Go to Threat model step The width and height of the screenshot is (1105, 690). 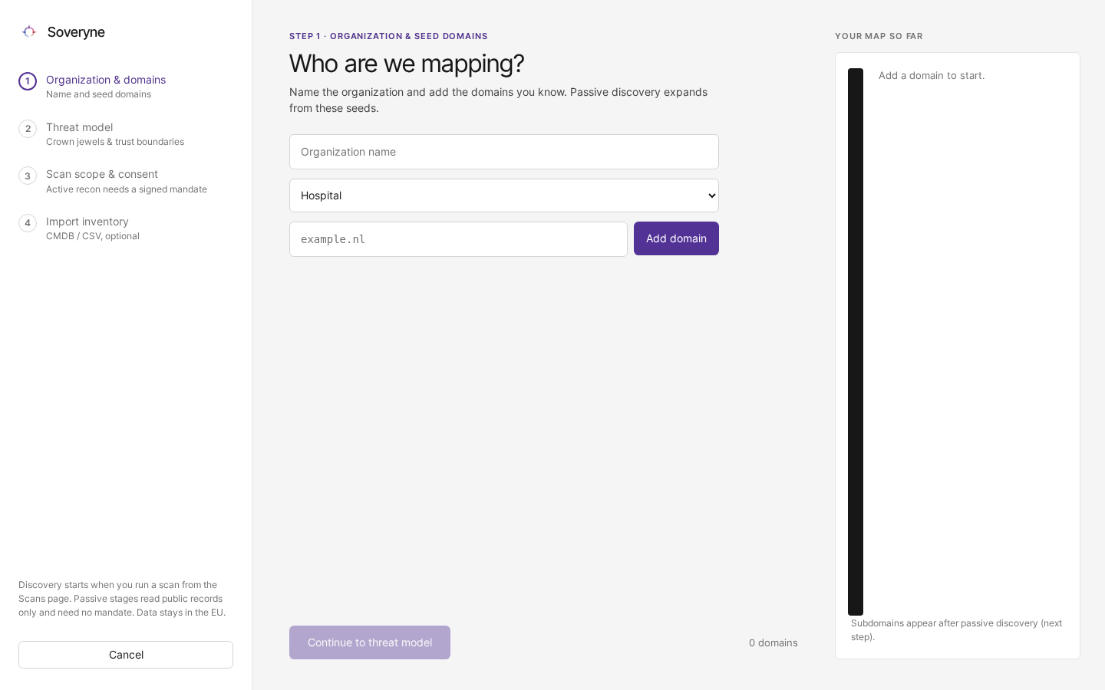(x=126, y=134)
